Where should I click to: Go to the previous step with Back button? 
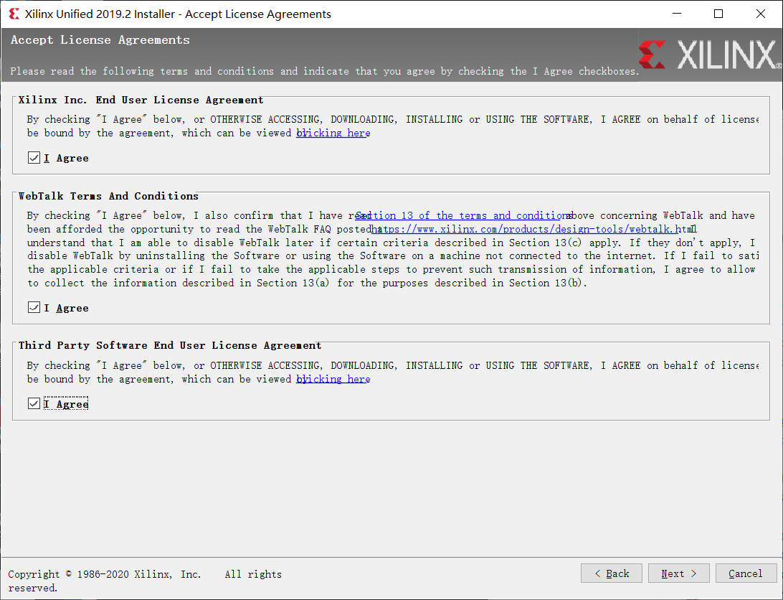pos(612,573)
